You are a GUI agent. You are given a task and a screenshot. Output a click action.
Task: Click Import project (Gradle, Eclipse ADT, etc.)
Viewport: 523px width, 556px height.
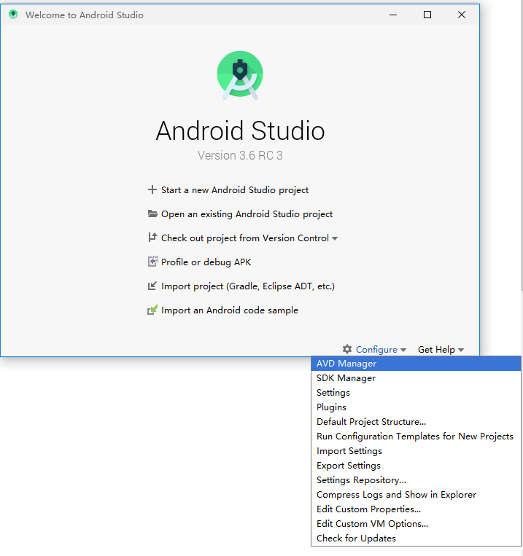point(248,286)
